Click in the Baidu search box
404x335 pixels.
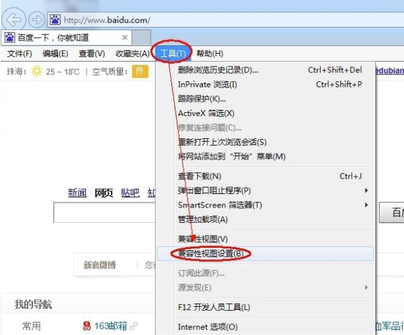click(x=104, y=213)
